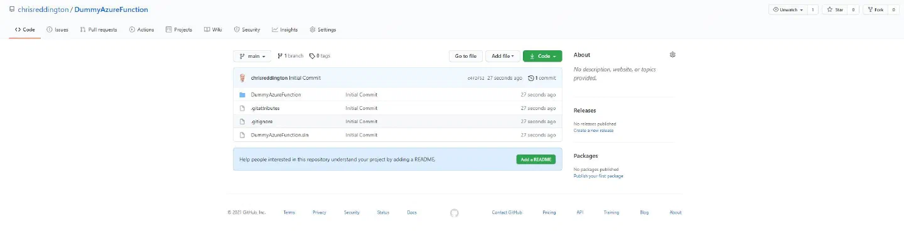This screenshot has width=904, height=240.
Task: Click the DummyAzureFunction repository name link
Action: point(111,10)
